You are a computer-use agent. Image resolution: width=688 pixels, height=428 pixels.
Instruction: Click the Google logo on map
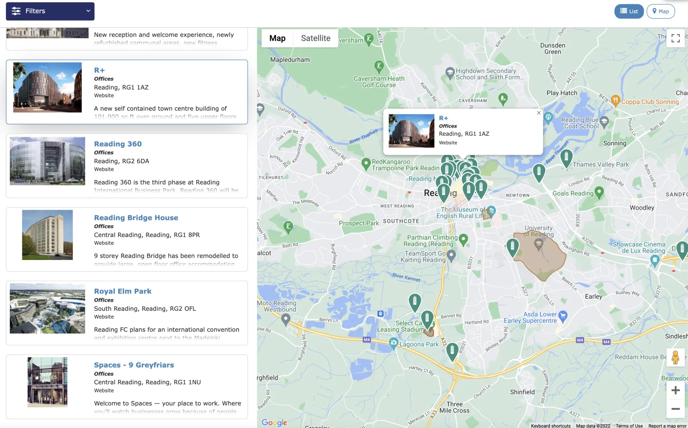(x=274, y=423)
